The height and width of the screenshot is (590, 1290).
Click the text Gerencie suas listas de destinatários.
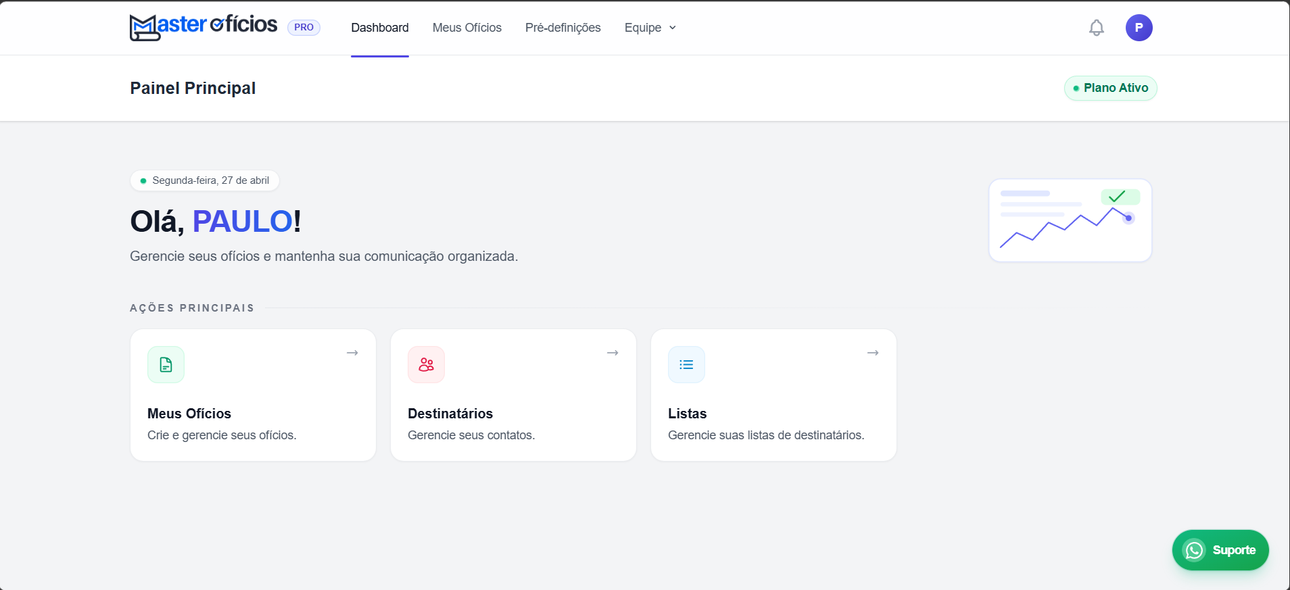tap(766, 435)
